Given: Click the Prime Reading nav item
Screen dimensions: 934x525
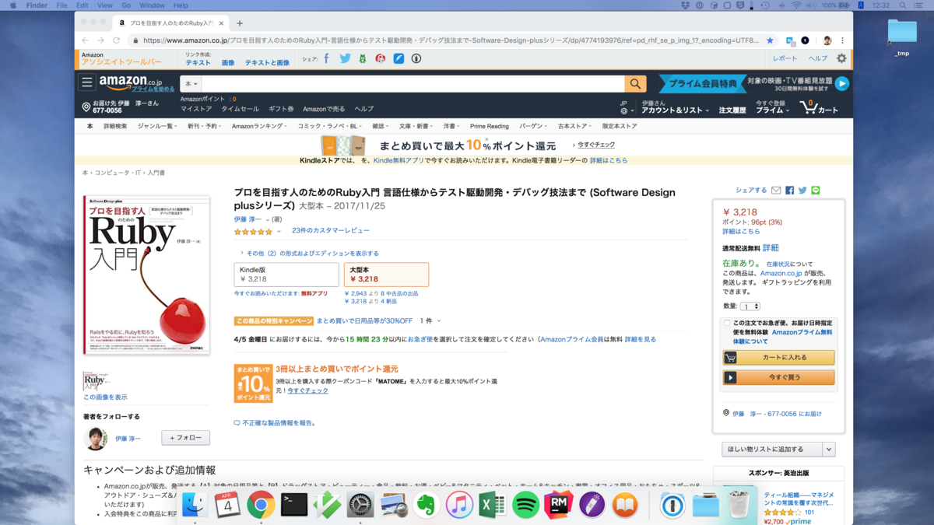Looking at the screenshot, I should tap(490, 126).
